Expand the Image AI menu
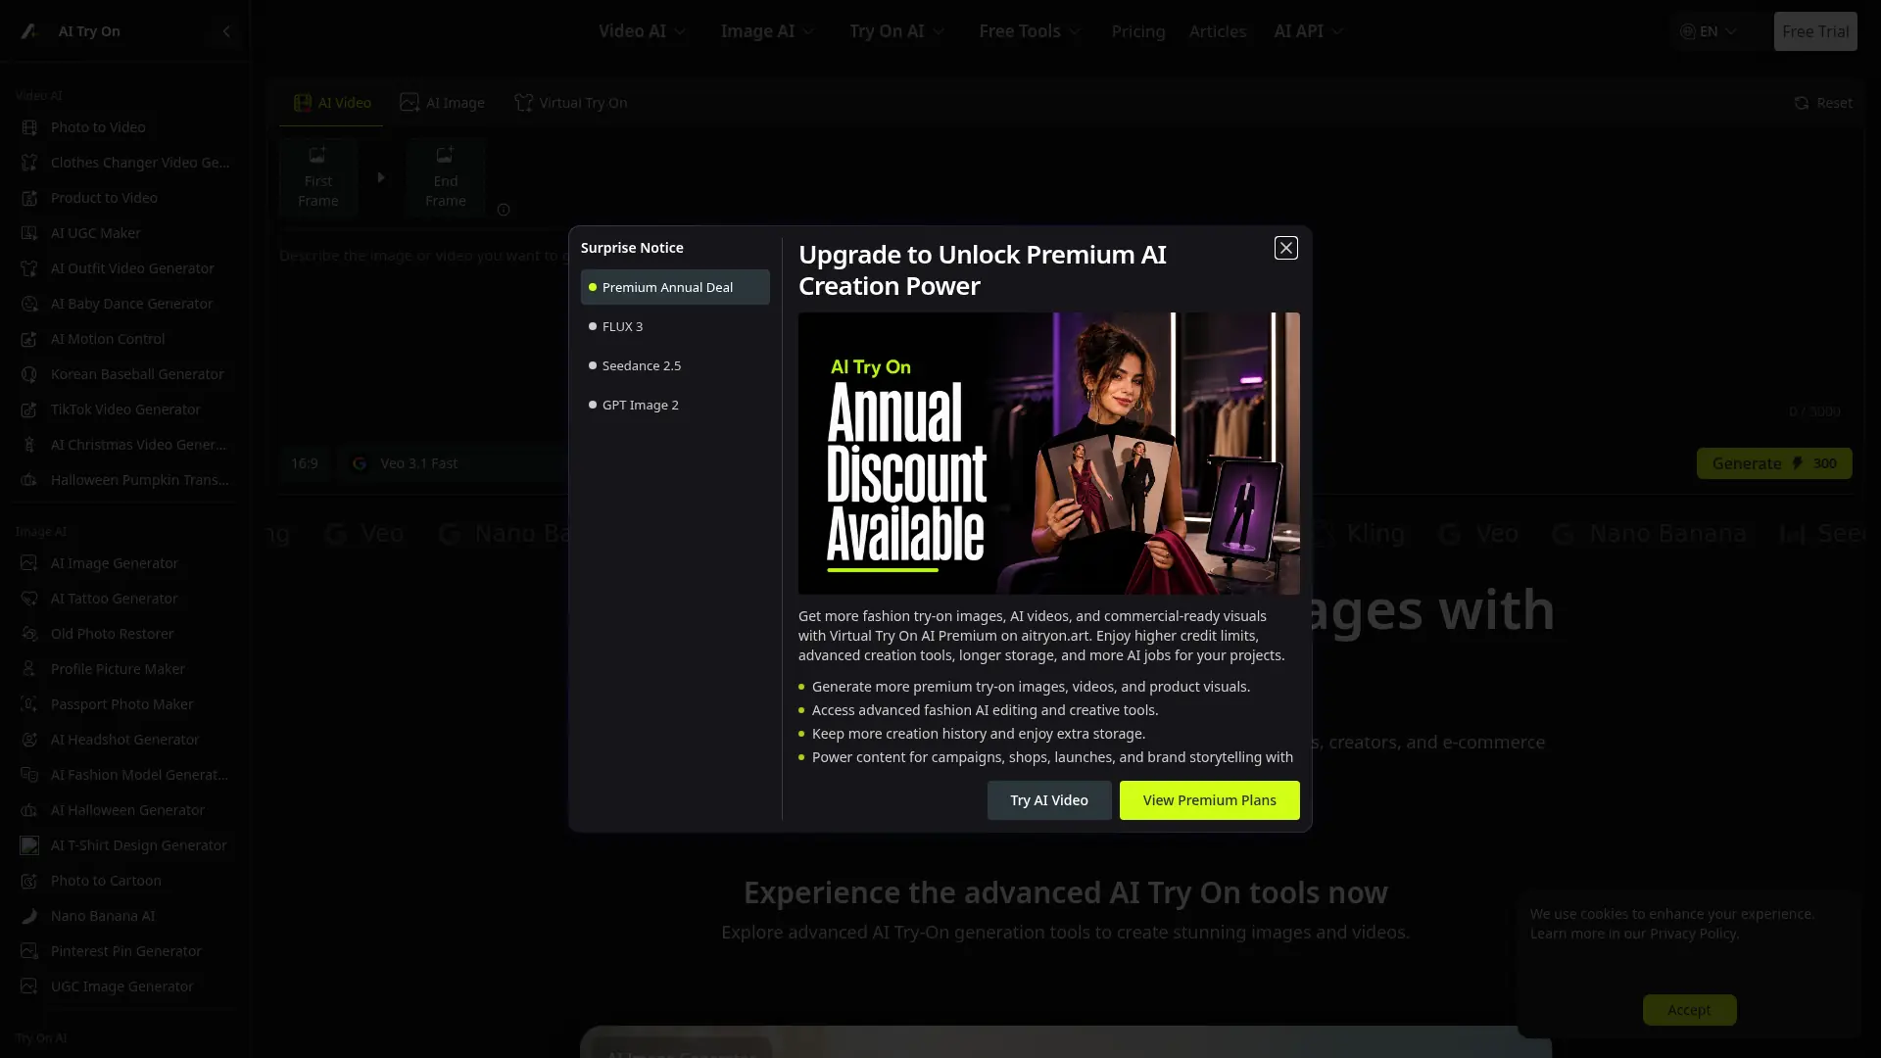Image resolution: width=1881 pixels, height=1058 pixels. [x=768, y=31]
